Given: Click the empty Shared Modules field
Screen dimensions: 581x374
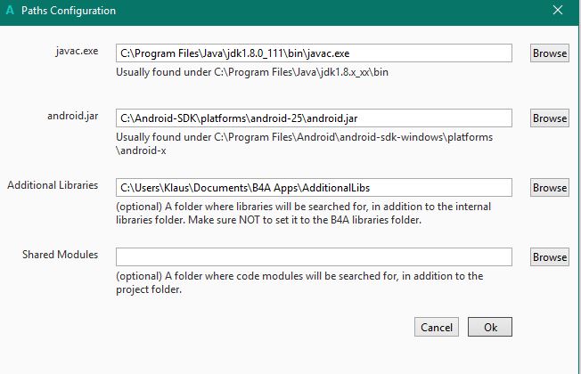Looking at the screenshot, I should pos(314,256).
